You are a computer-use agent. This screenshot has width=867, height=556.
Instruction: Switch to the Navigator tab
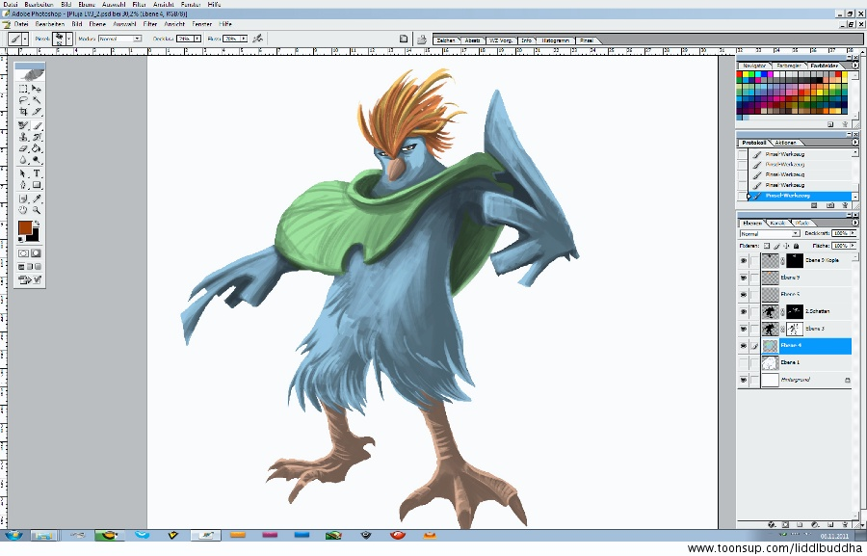[754, 66]
